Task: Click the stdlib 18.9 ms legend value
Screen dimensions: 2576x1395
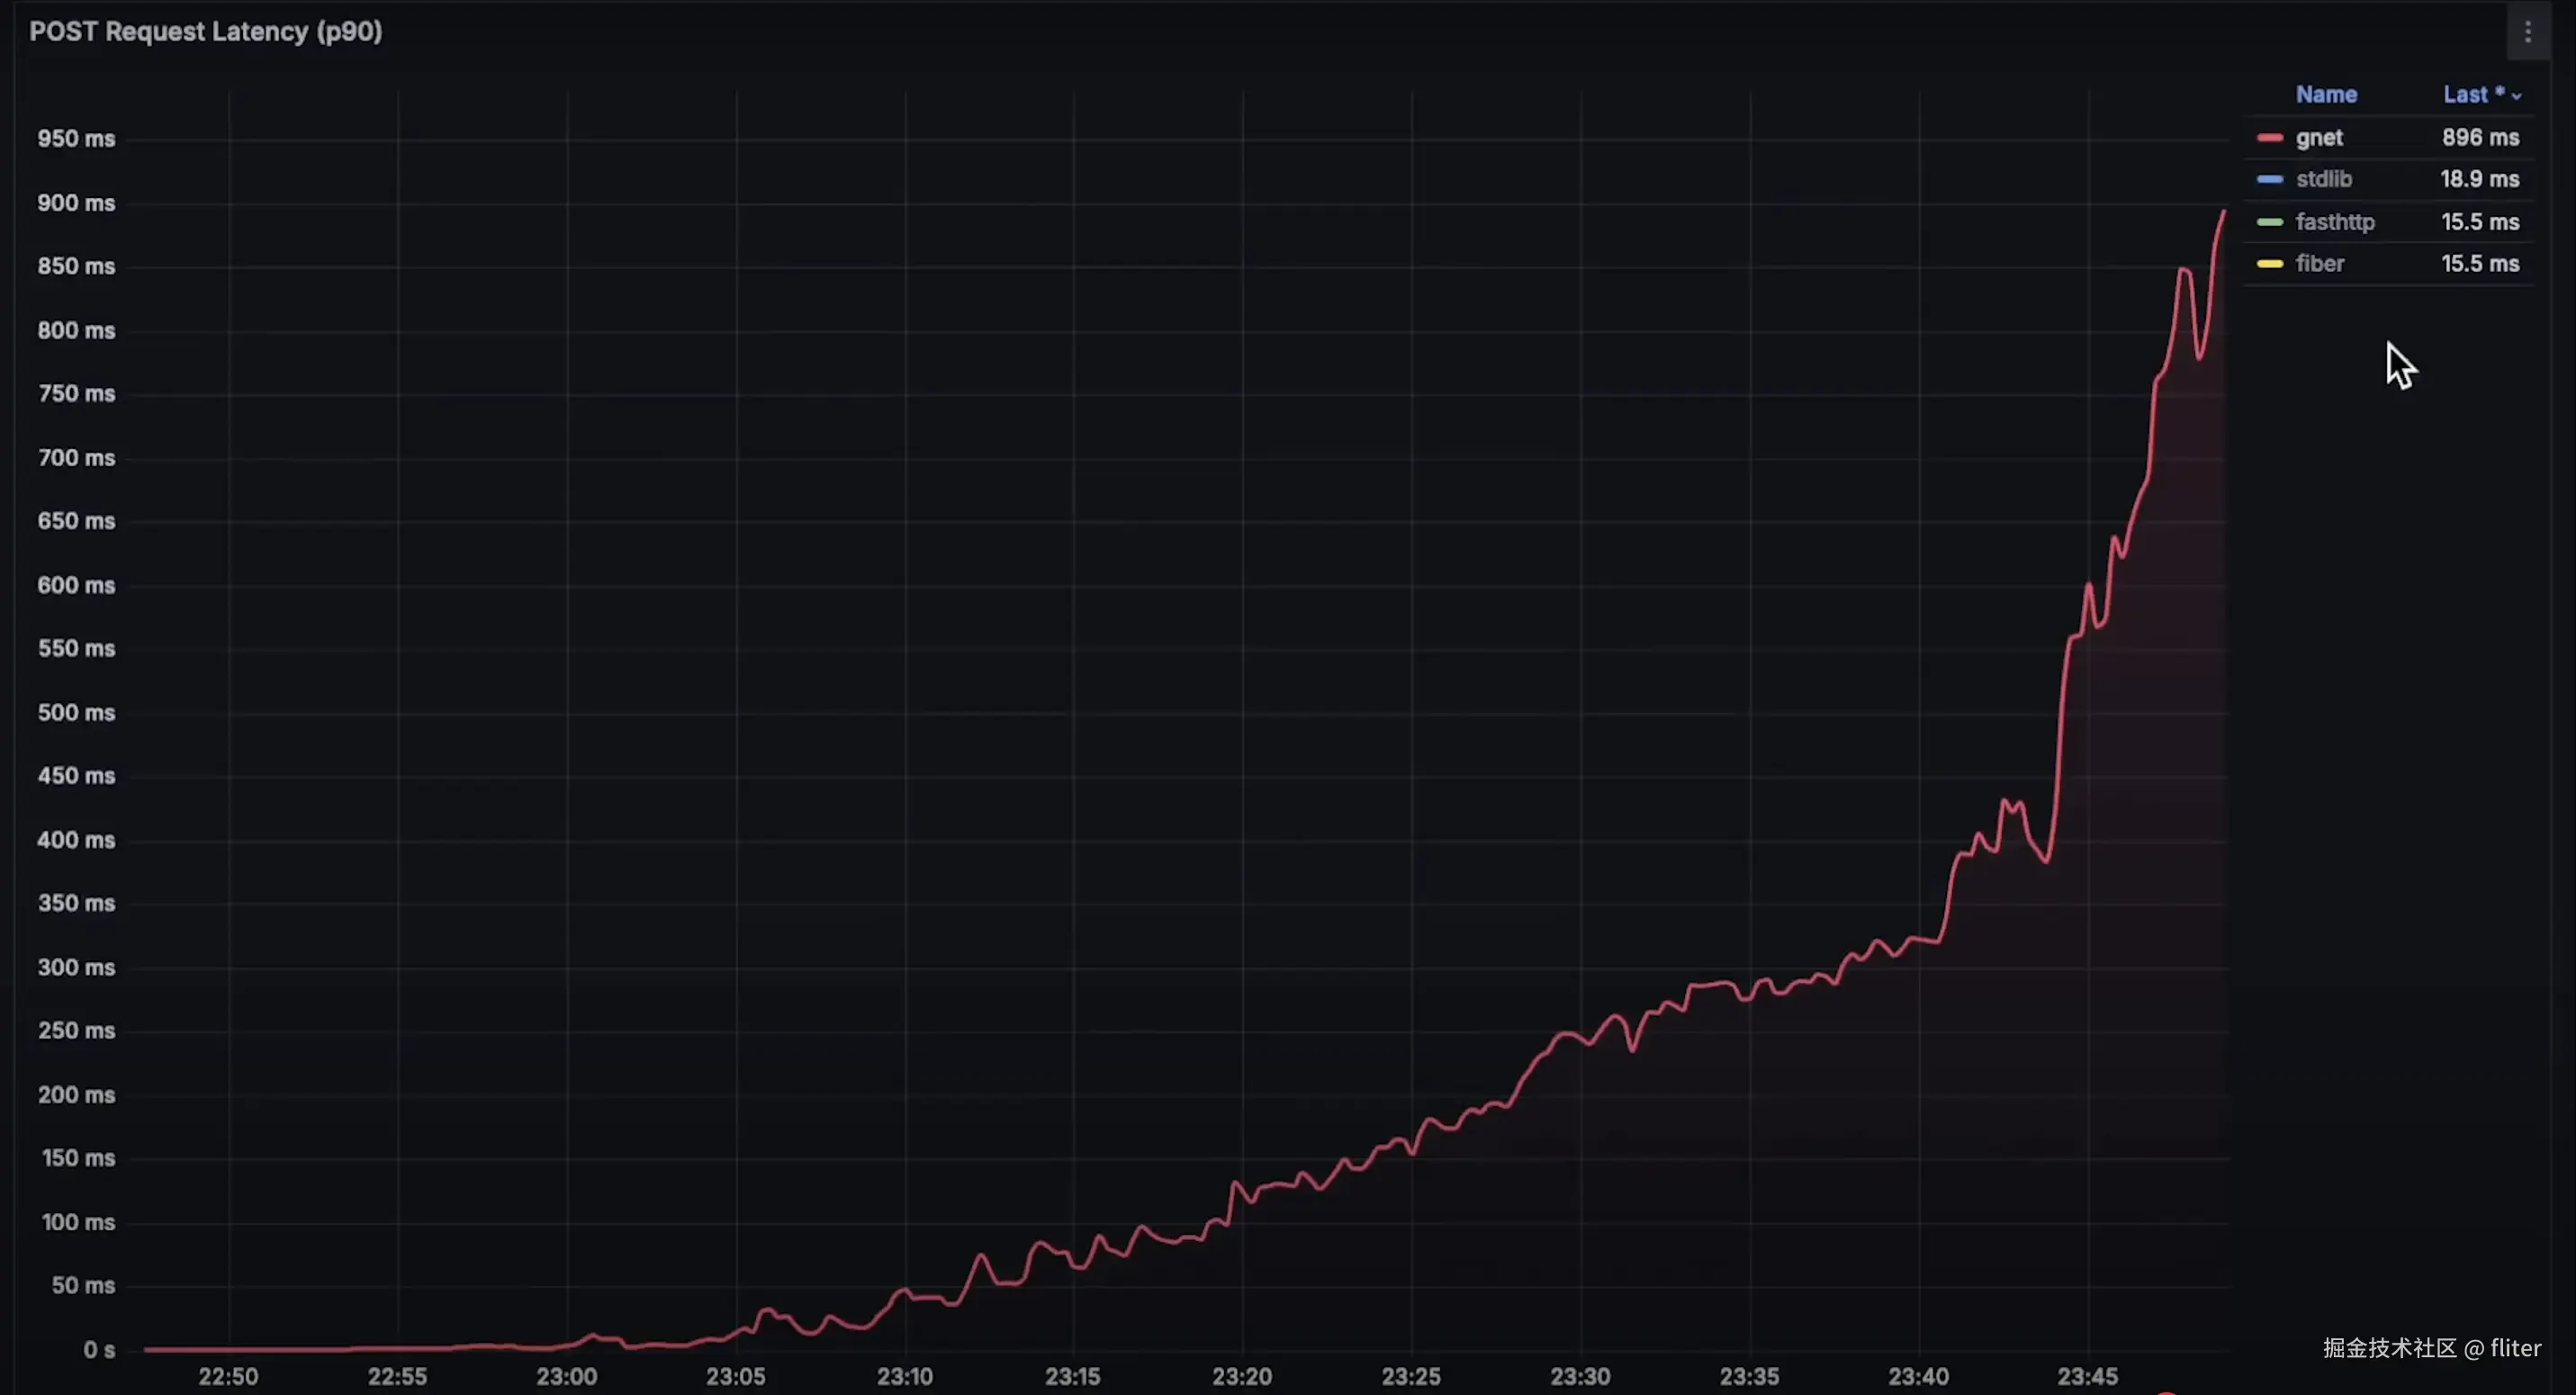Action: [x=2479, y=180]
